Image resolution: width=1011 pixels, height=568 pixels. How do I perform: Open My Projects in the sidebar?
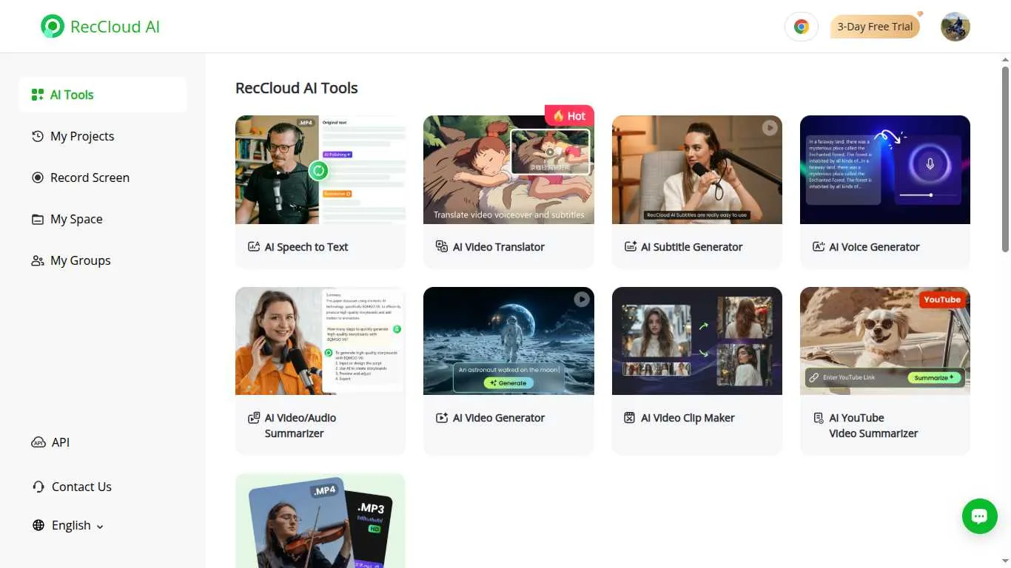tap(103, 136)
